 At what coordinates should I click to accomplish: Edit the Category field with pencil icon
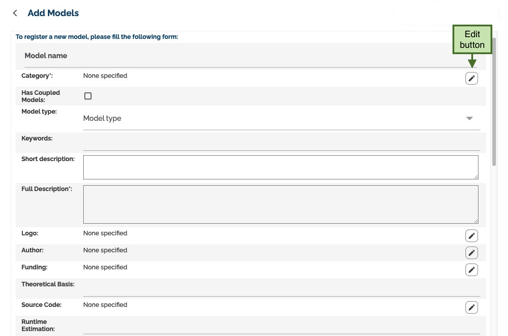[471, 78]
